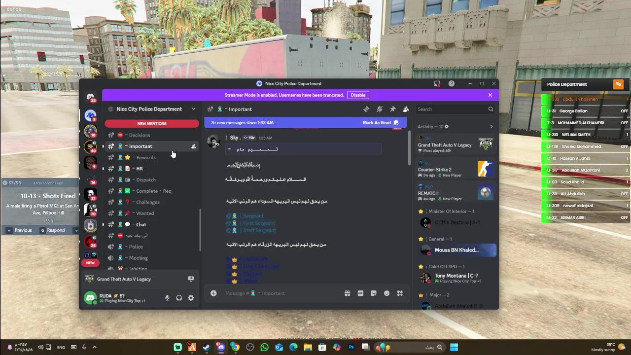The width and height of the screenshot is (631, 355).
Task: Open the GIF picker
Action: point(360,293)
